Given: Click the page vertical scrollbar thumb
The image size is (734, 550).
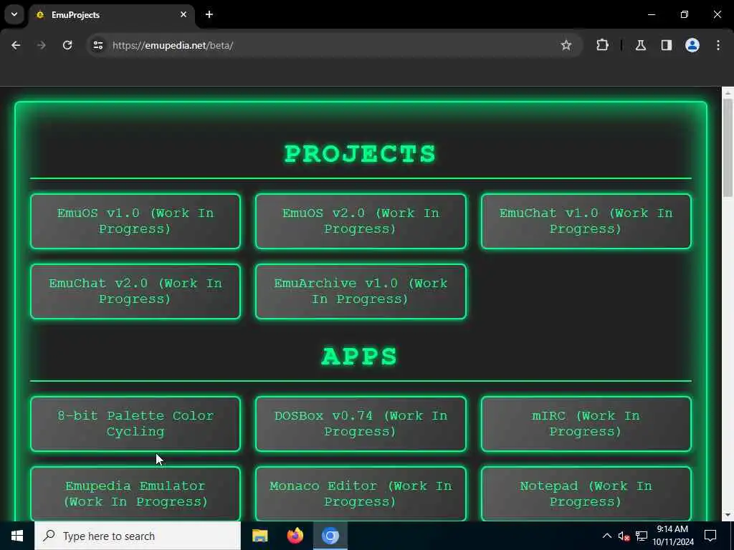Looking at the screenshot, I should coord(728,148).
